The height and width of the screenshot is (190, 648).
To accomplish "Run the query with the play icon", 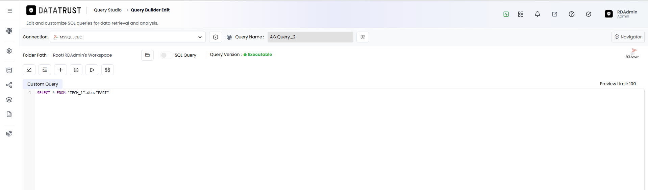I will [x=92, y=70].
